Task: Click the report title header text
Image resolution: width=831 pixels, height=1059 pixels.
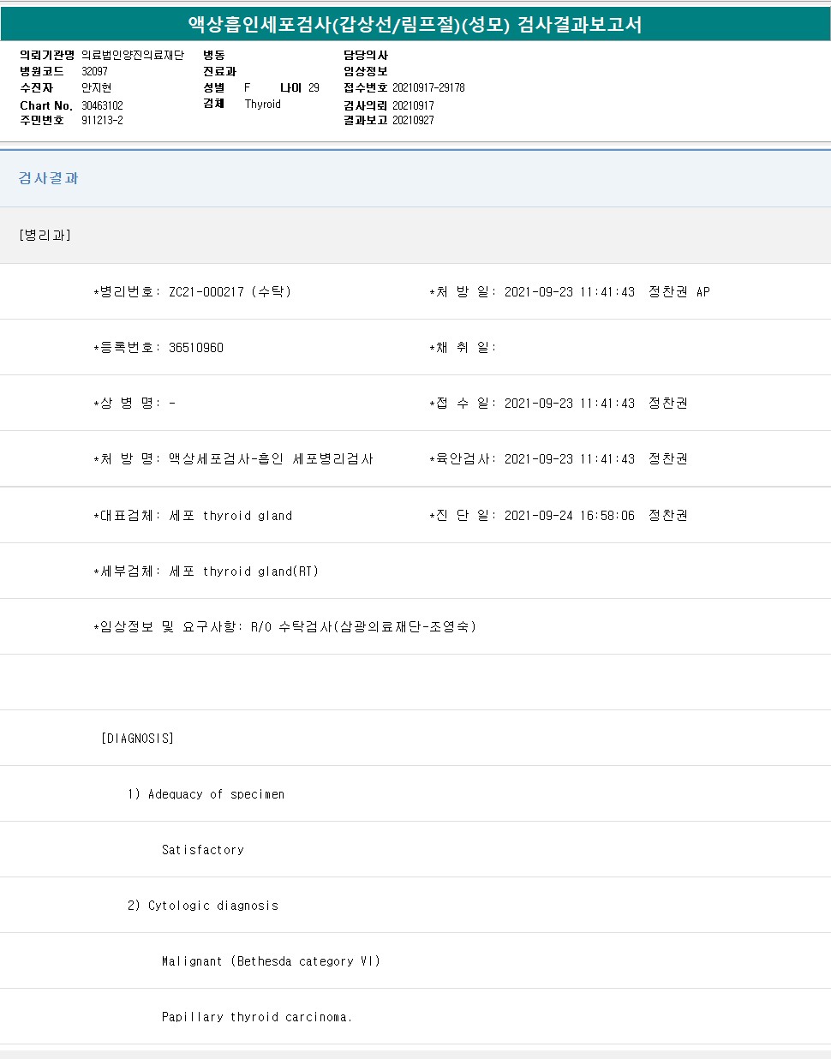Action: click(415, 25)
